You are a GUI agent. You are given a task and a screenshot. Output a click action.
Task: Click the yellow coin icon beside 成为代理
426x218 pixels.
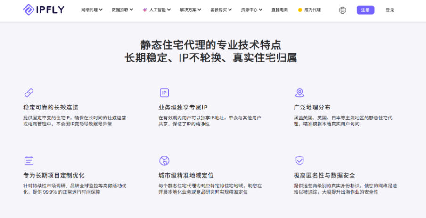tap(300, 10)
